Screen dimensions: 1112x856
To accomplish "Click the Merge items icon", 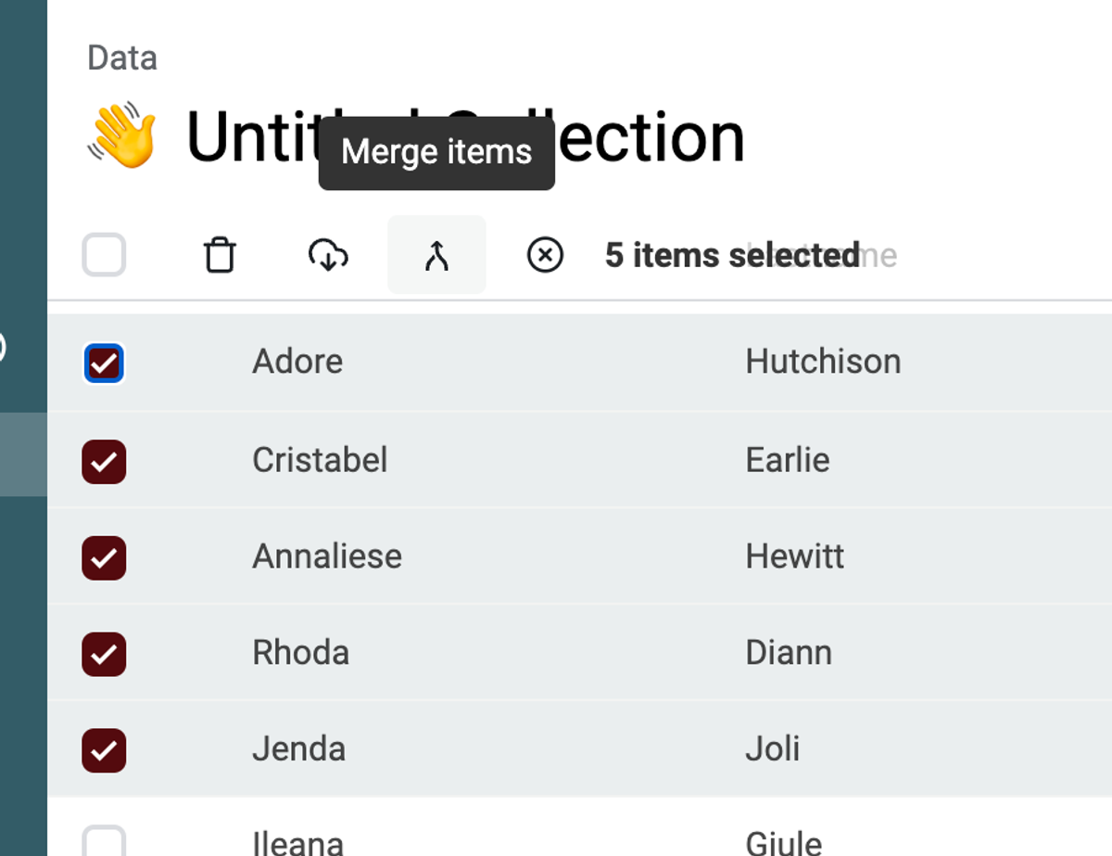I will (x=436, y=255).
